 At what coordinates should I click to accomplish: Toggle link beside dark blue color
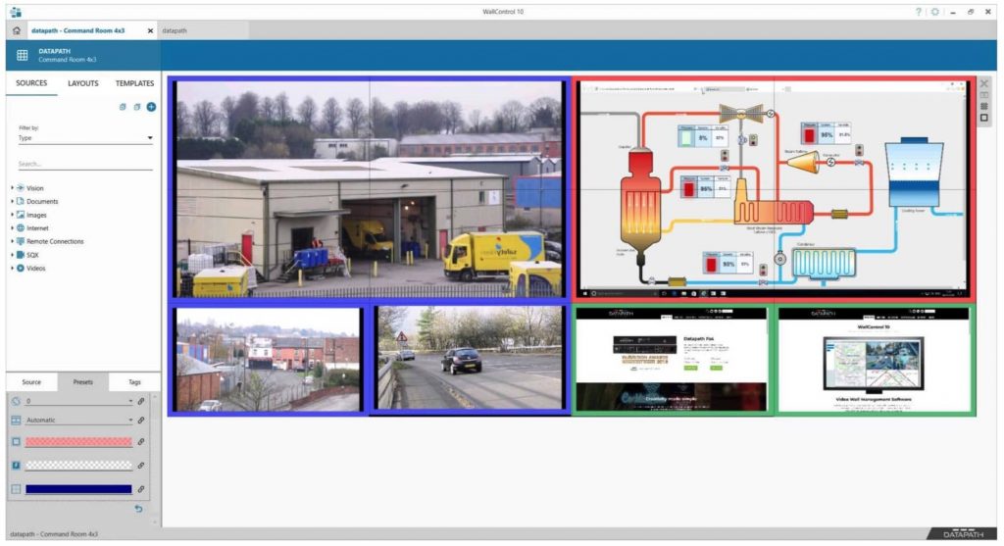pos(141,489)
